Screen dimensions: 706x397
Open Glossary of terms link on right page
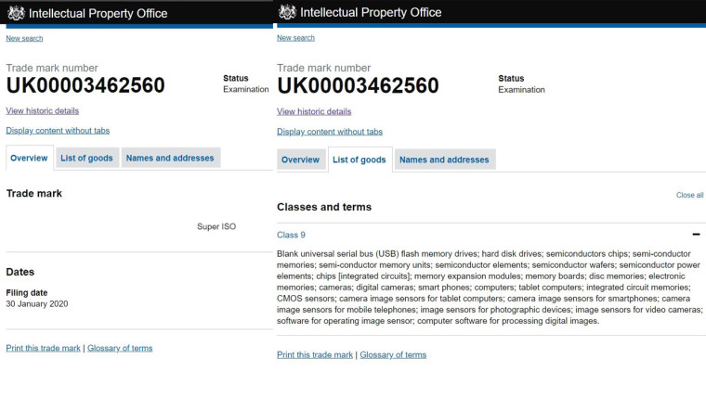click(x=393, y=354)
